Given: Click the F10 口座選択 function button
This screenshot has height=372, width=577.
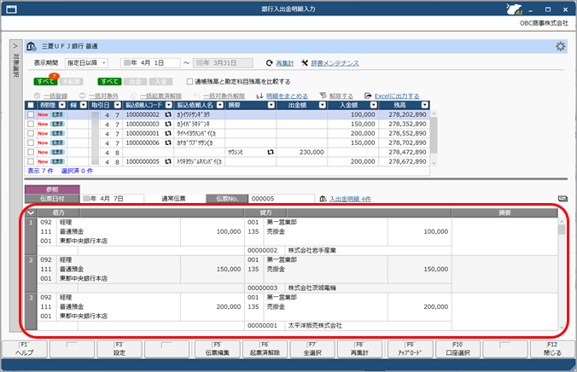Looking at the screenshot, I should [458, 349].
